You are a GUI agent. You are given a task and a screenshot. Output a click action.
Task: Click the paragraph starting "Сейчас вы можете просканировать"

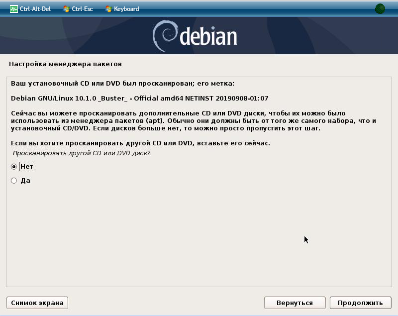[194, 120]
